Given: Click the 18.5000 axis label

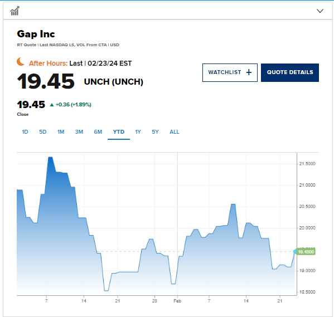Looking at the screenshot, I should (x=307, y=292).
